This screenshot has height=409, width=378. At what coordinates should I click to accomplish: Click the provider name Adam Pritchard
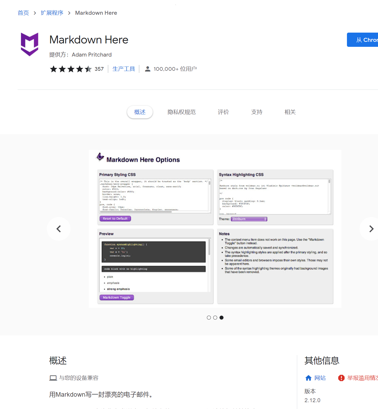tap(92, 55)
